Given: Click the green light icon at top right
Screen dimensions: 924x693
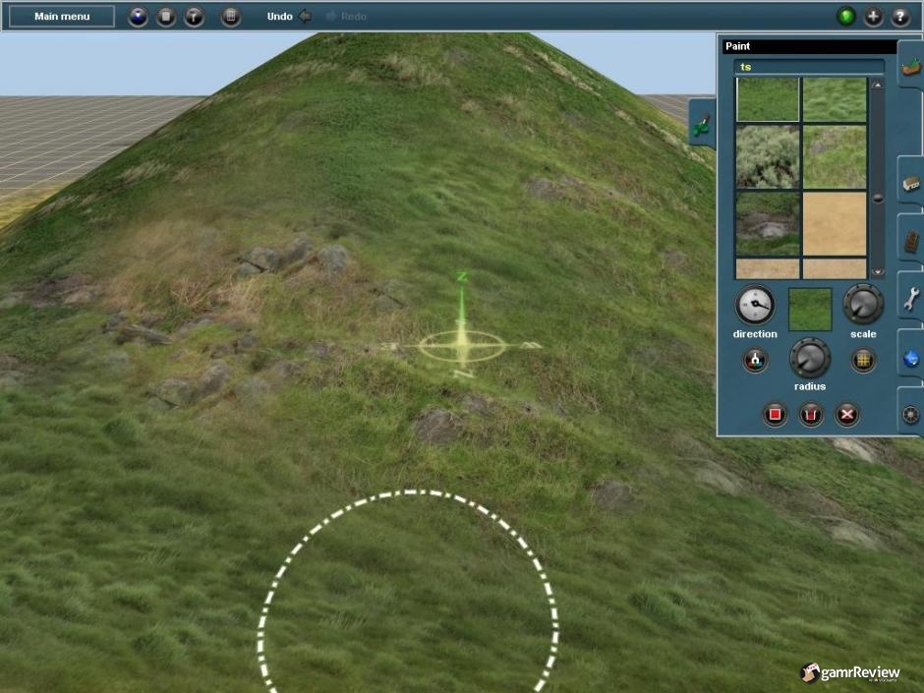Looking at the screenshot, I should point(846,17).
